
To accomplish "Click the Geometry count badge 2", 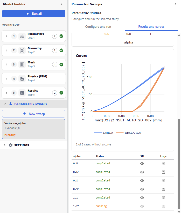I will [55, 50].
